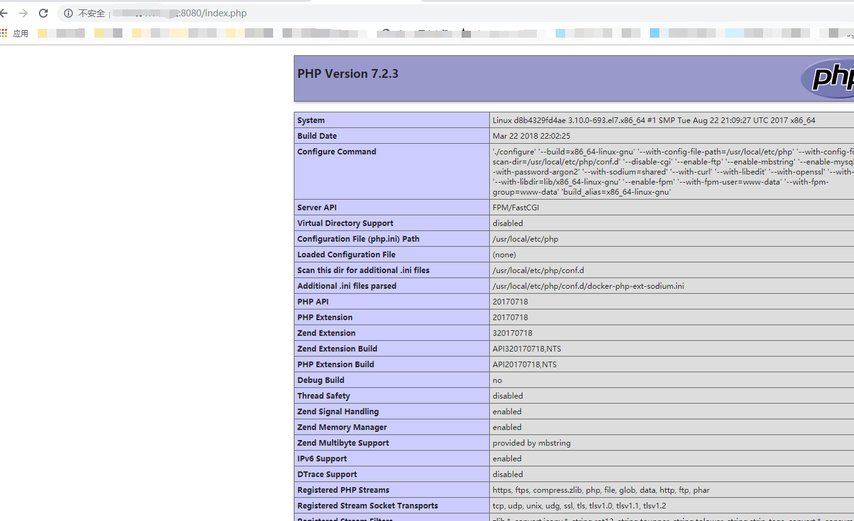Viewport: 854px width, 521px height.
Task: Click the transports list 'tcp, udp, unix'
Action: (x=580, y=506)
